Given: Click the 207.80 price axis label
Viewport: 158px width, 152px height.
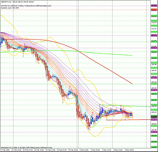Looking at the screenshot, I should click(154, 82).
